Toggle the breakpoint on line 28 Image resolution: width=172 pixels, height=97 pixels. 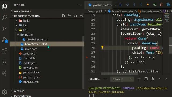[x=87, y=57]
